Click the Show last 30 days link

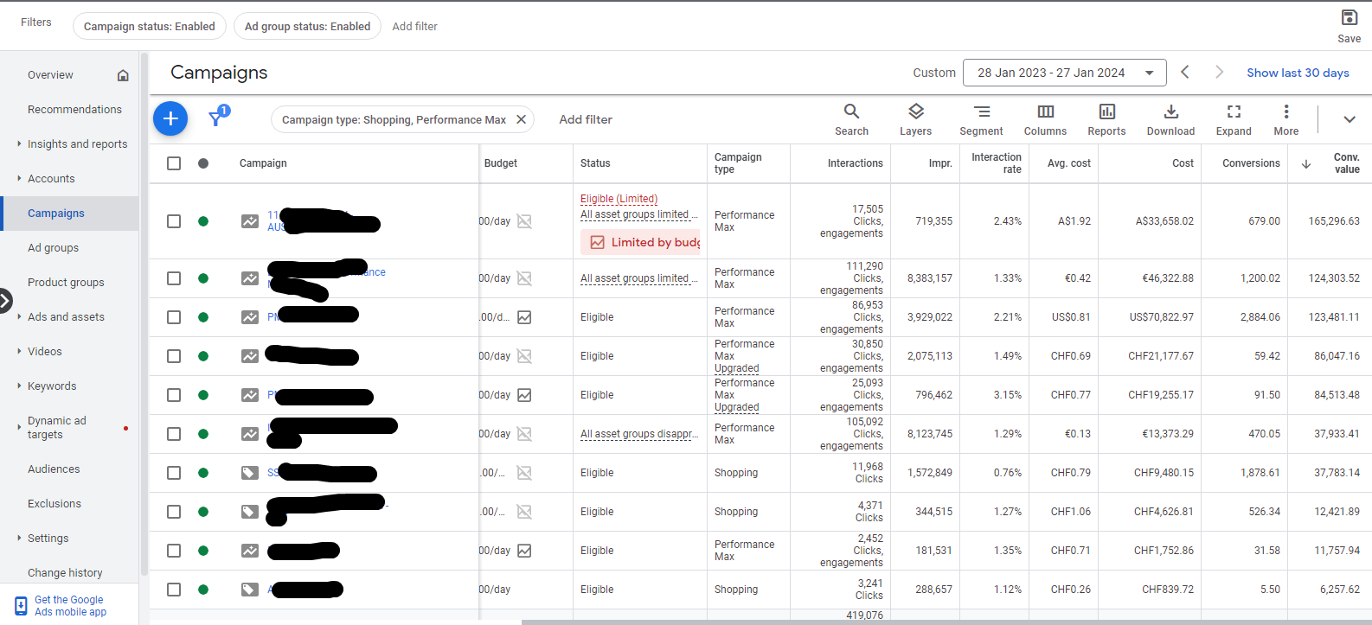[1298, 73]
